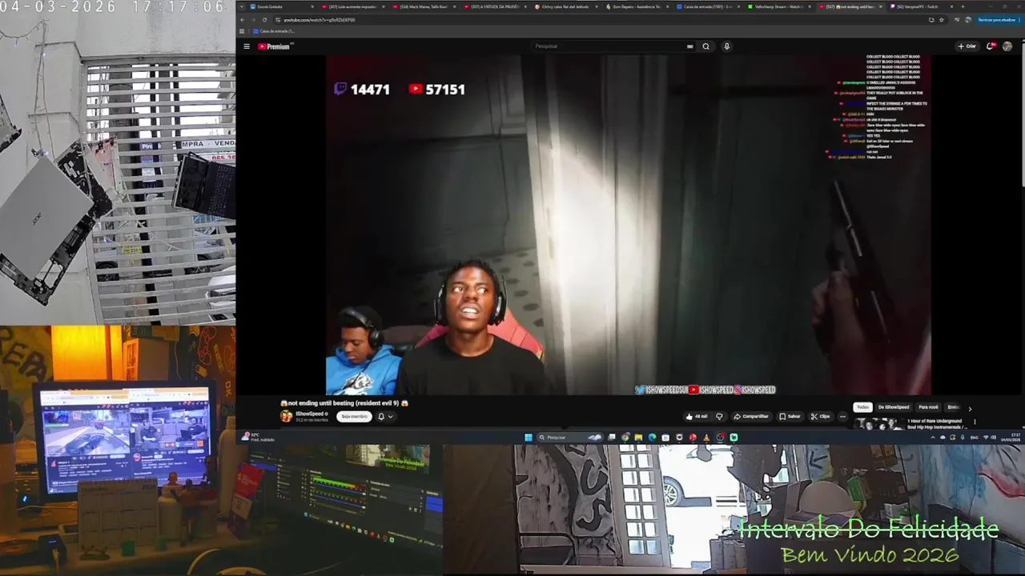Like the video showing 48 mil

click(x=697, y=416)
